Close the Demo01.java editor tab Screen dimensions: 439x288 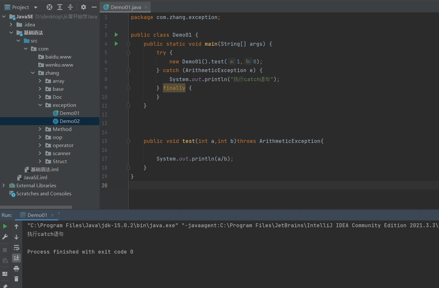click(146, 7)
